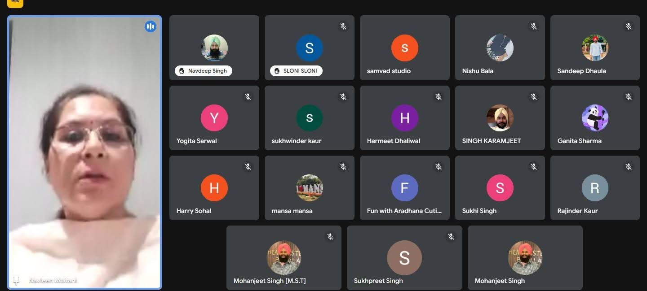This screenshot has height=291, width=647.
Task: Click the name label 'Sukhi Singh'
Action: tap(479, 211)
